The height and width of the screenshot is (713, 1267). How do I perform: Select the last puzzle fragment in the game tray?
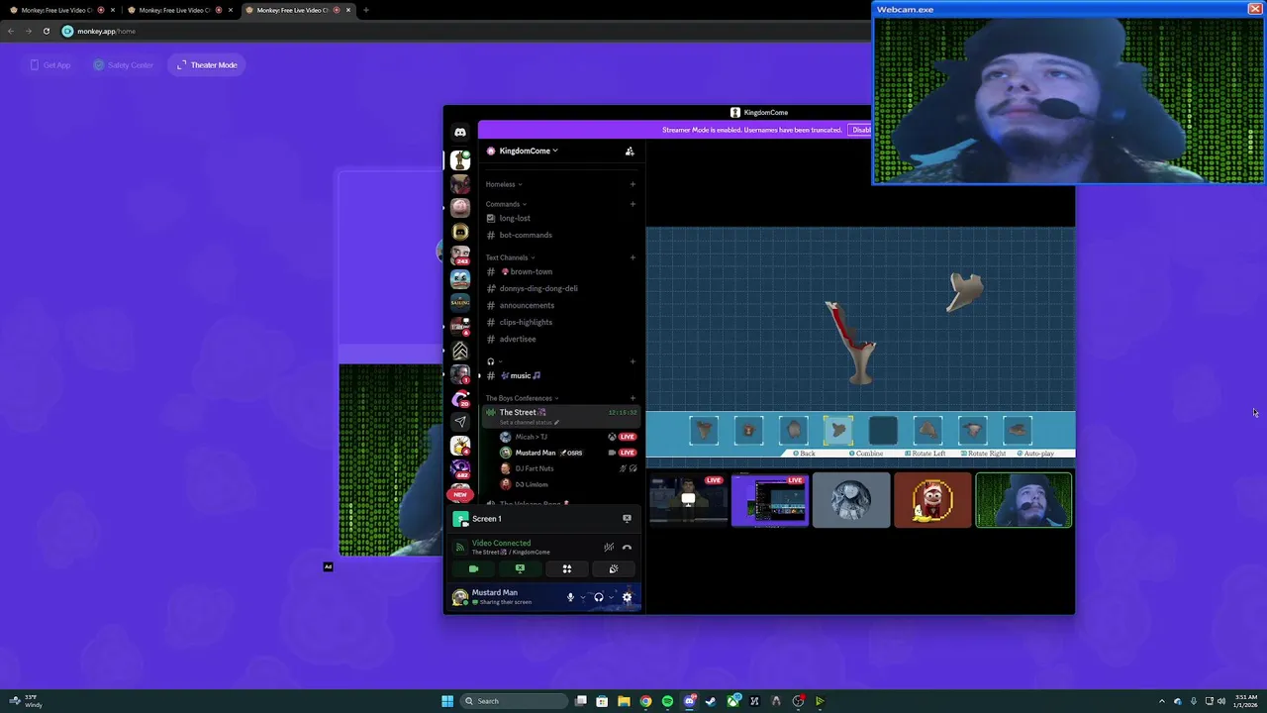[x=1018, y=431]
